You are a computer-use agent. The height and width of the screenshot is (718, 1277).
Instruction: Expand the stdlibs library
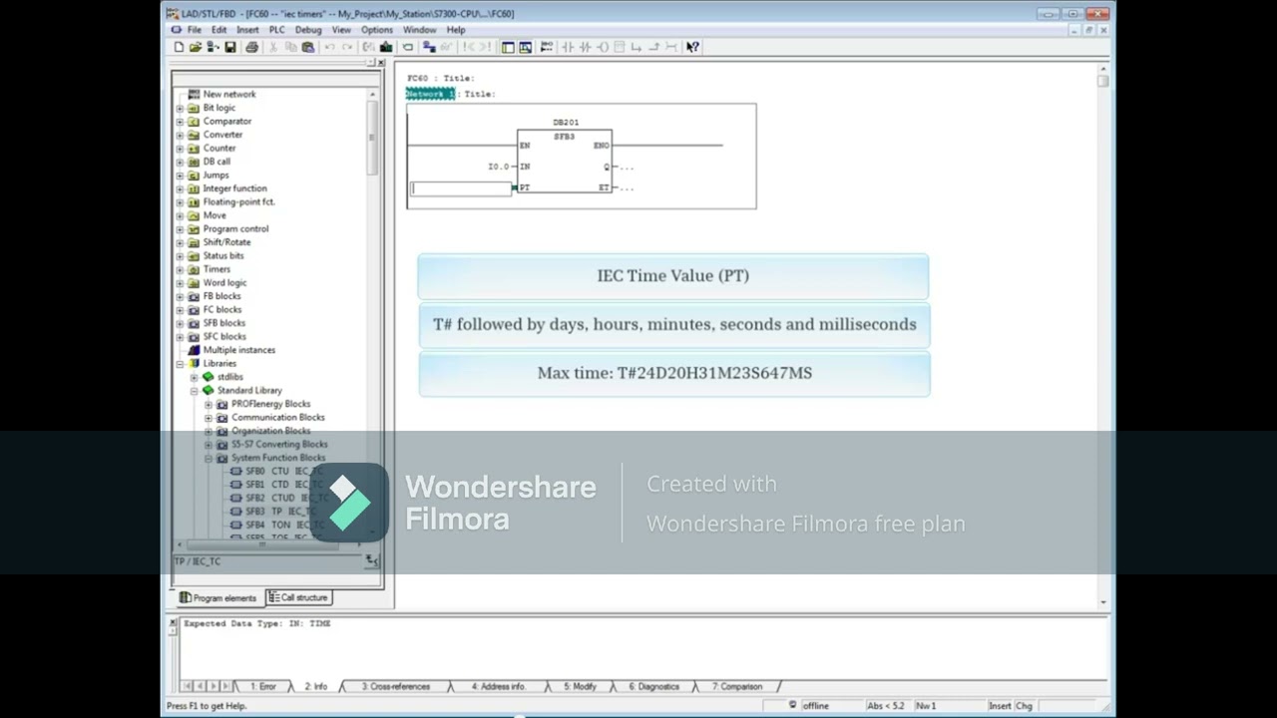click(194, 377)
